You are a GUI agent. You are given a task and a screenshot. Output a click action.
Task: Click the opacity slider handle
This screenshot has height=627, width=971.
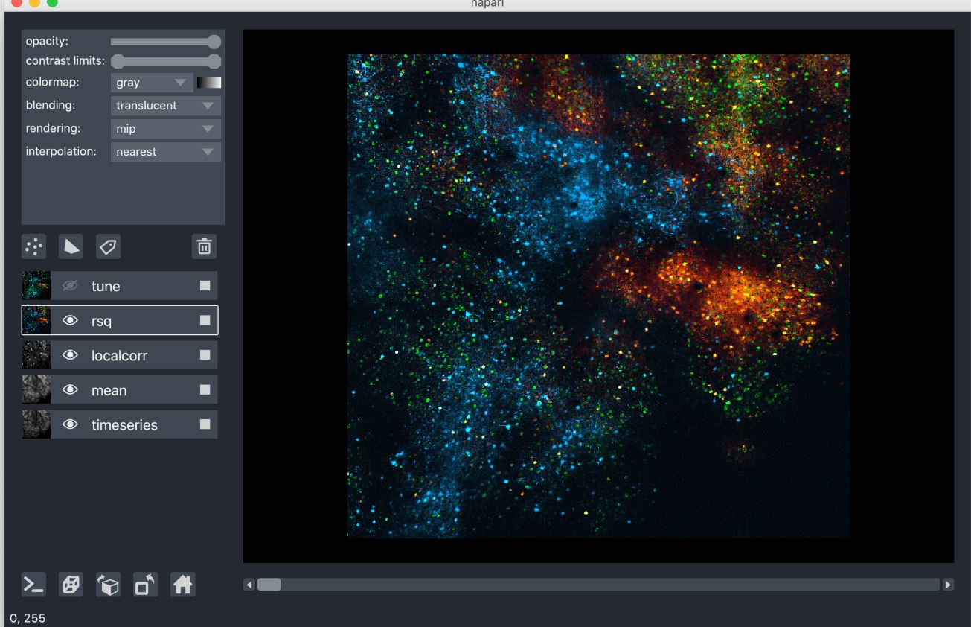tap(214, 42)
